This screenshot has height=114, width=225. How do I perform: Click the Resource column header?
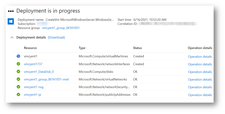30,48
